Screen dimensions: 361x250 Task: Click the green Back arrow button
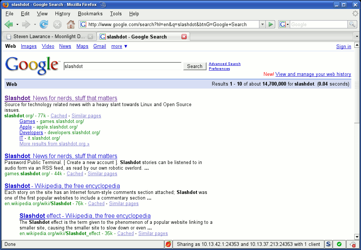9,24
